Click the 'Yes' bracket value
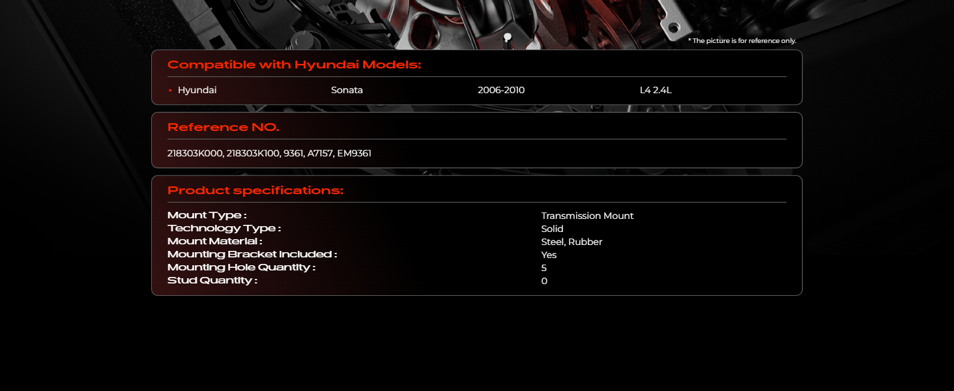 click(x=549, y=255)
